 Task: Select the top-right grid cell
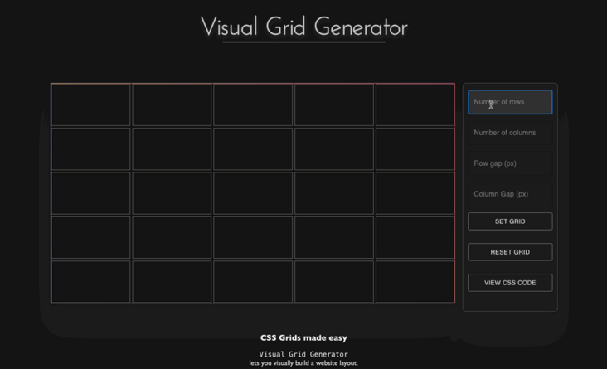pyautogui.click(x=415, y=105)
